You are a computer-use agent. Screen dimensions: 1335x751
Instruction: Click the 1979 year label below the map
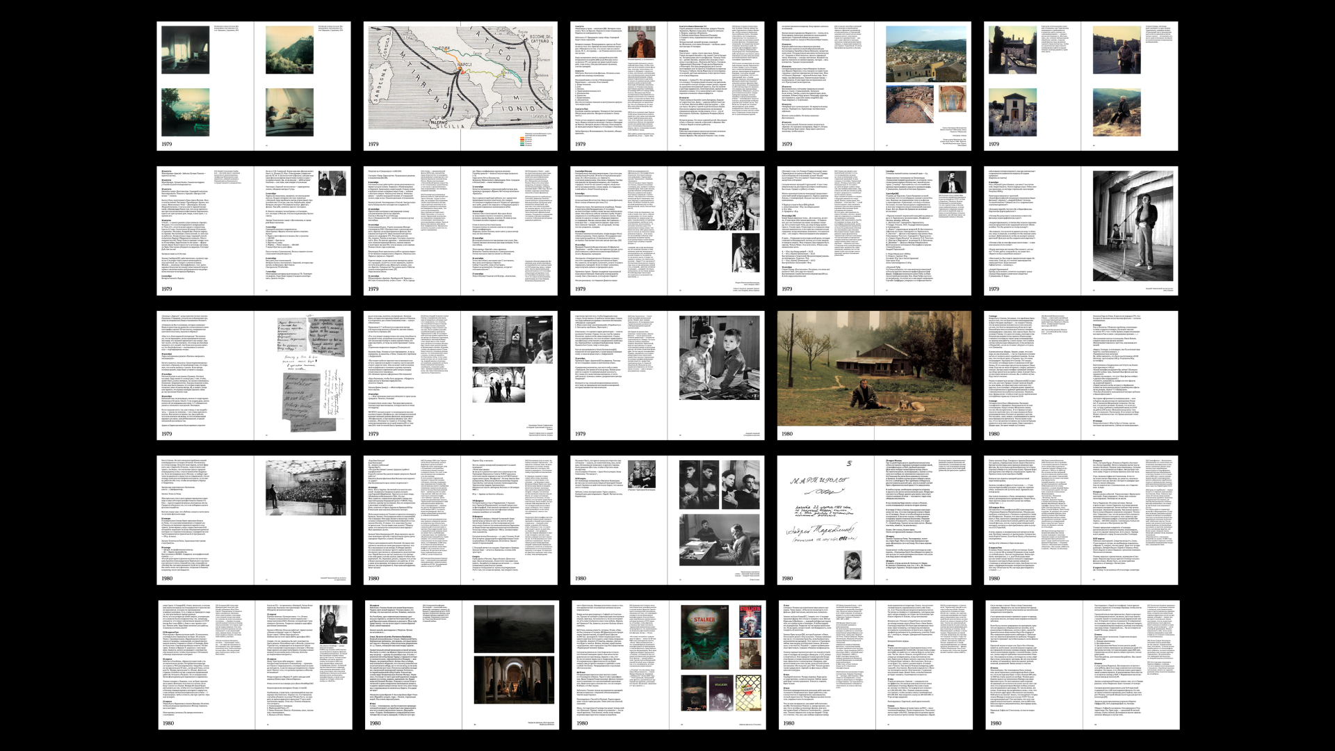[374, 144]
